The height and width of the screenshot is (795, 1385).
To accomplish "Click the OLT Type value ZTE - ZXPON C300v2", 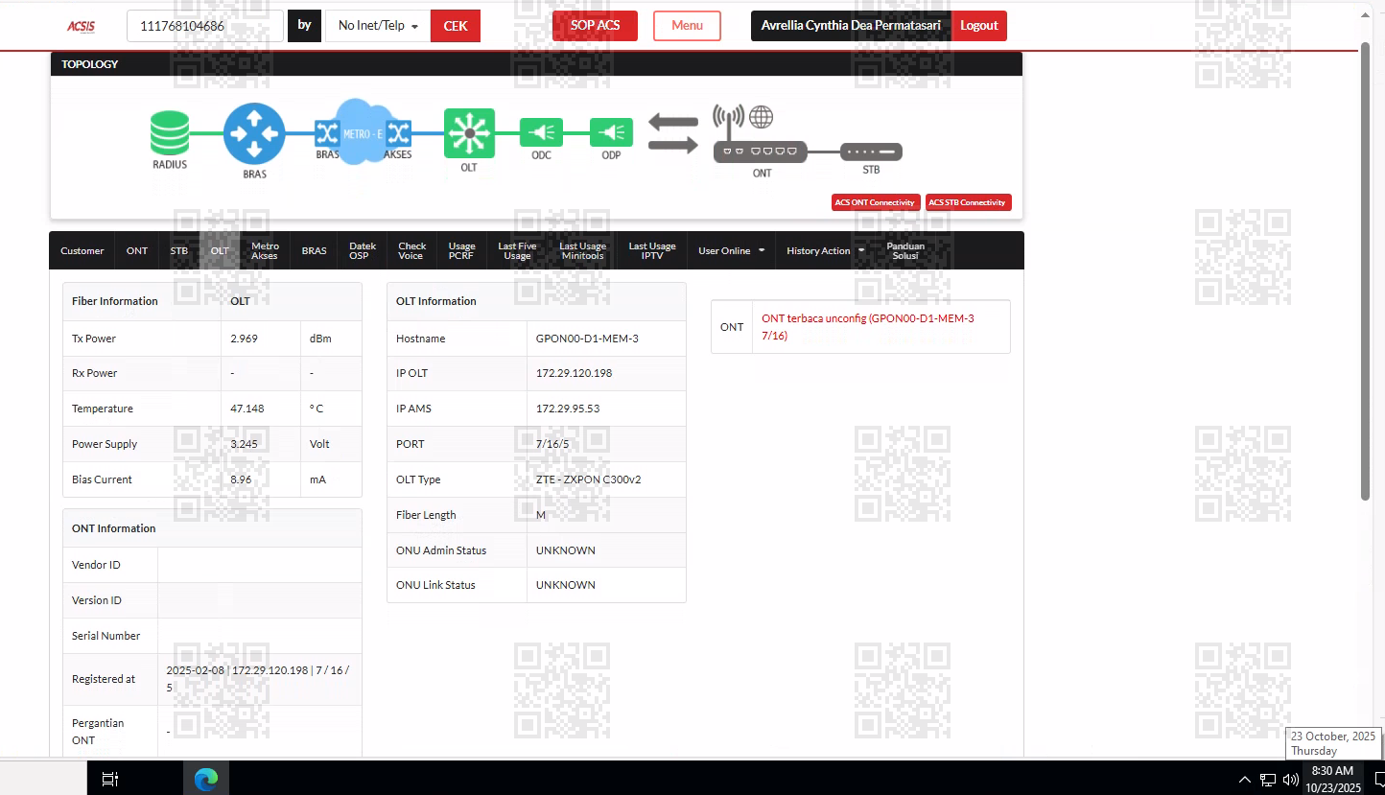I will tap(588, 479).
